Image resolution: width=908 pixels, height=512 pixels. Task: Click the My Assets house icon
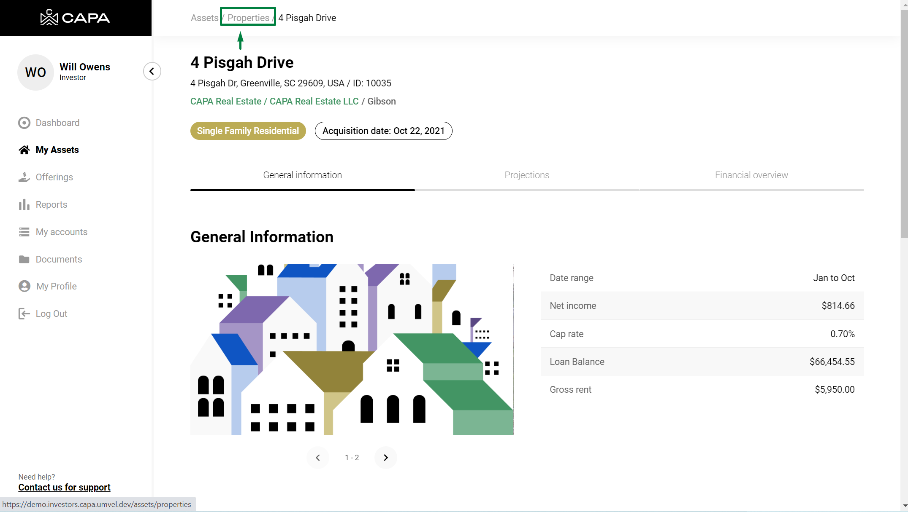pyautogui.click(x=24, y=150)
